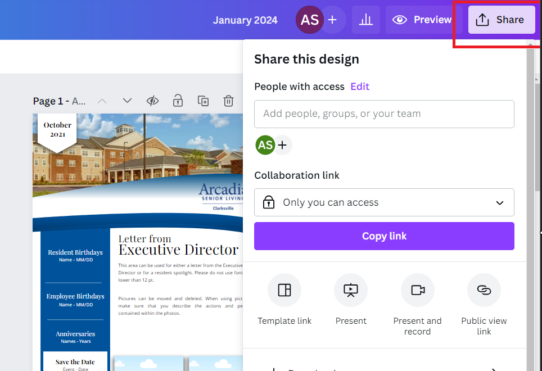The height and width of the screenshot is (371, 542).
Task: Click the Names - Years line under Anniversaries
Action: pos(76,341)
